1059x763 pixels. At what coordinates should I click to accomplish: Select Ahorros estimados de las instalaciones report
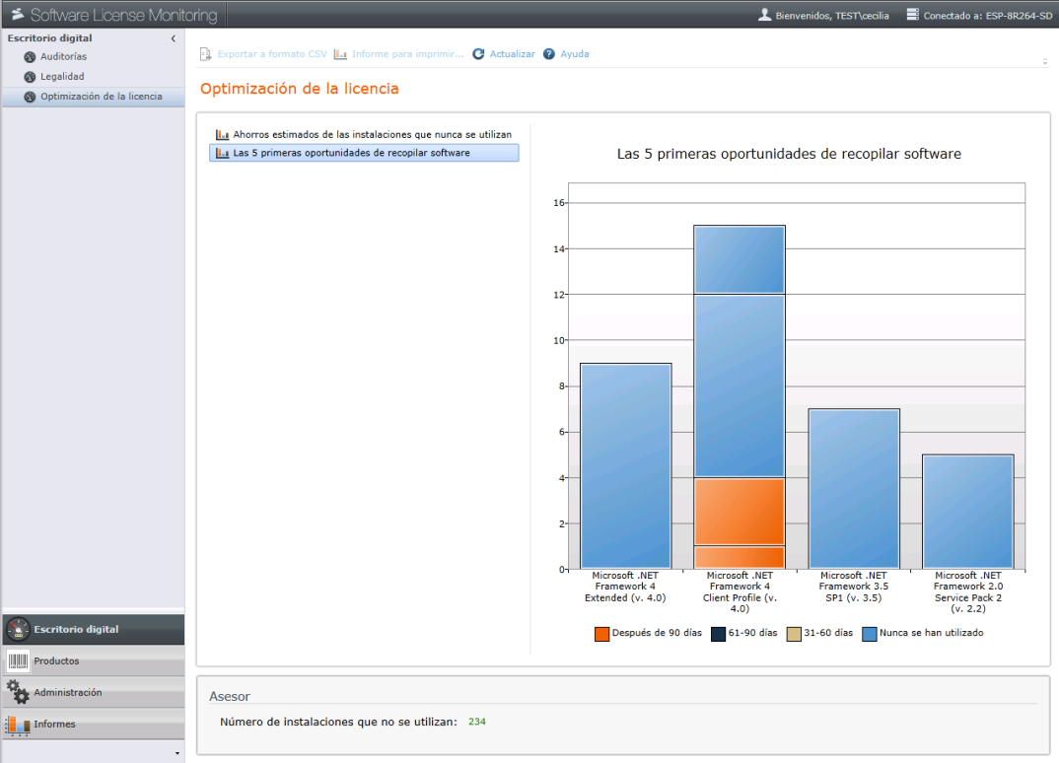point(364,134)
